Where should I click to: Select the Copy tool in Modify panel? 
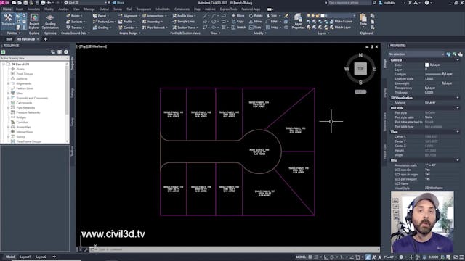[238, 22]
